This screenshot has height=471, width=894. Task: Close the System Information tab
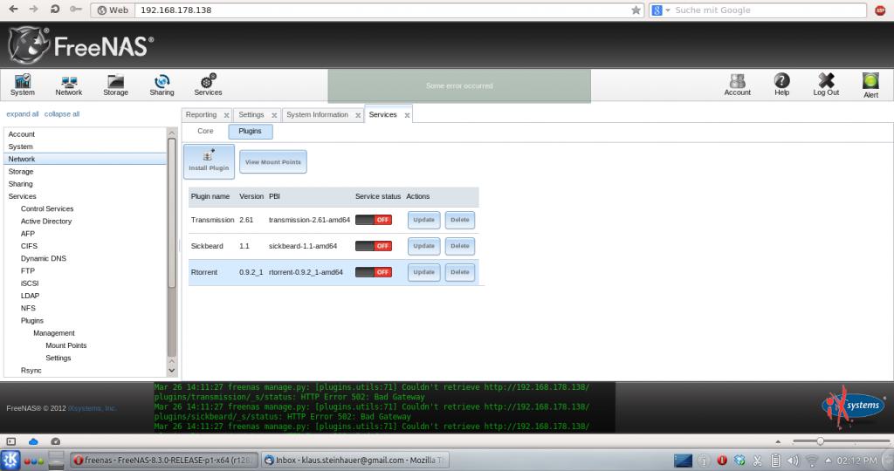[x=358, y=115]
